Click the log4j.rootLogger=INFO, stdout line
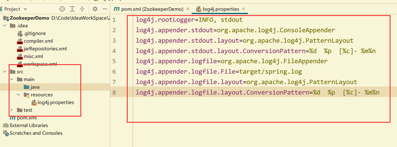This screenshot has height=147, width=397. click(189, 20)
